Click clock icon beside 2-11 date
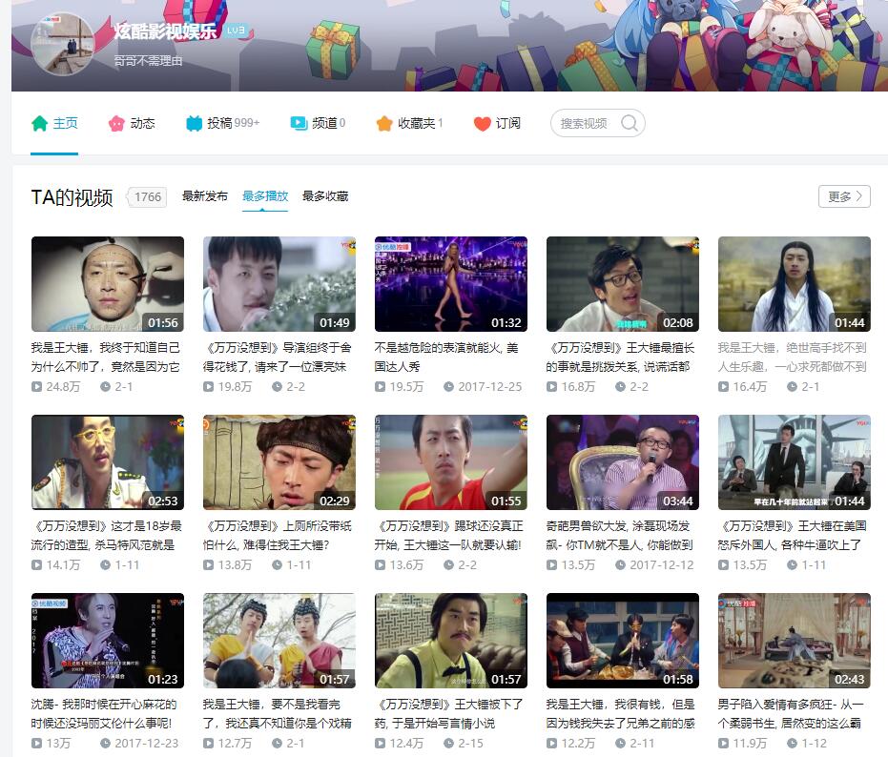Image resolution: width=888 pixels, height=757 pixels. (620, 744)
